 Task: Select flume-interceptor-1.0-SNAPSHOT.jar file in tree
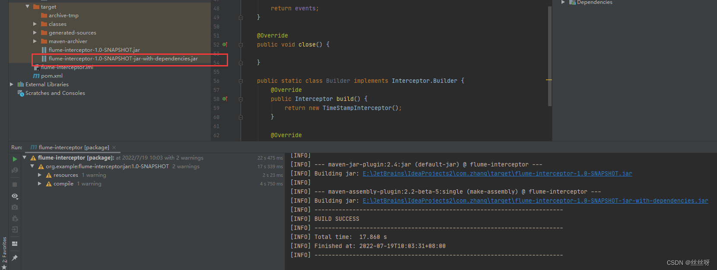point(94,50)
